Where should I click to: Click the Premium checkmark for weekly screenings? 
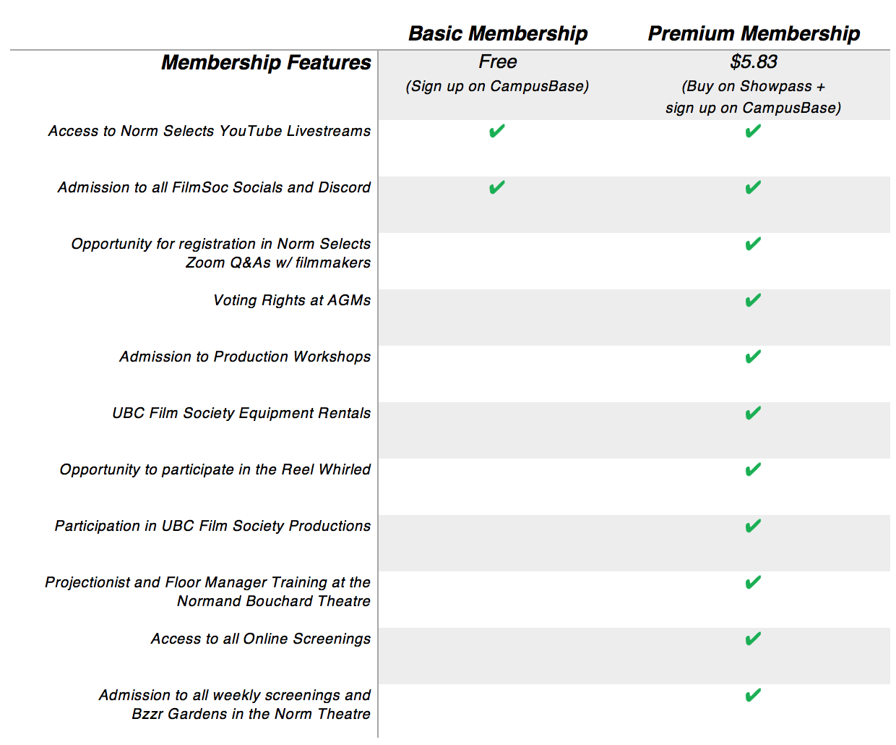pyautogui.click(x=753, y=695)
